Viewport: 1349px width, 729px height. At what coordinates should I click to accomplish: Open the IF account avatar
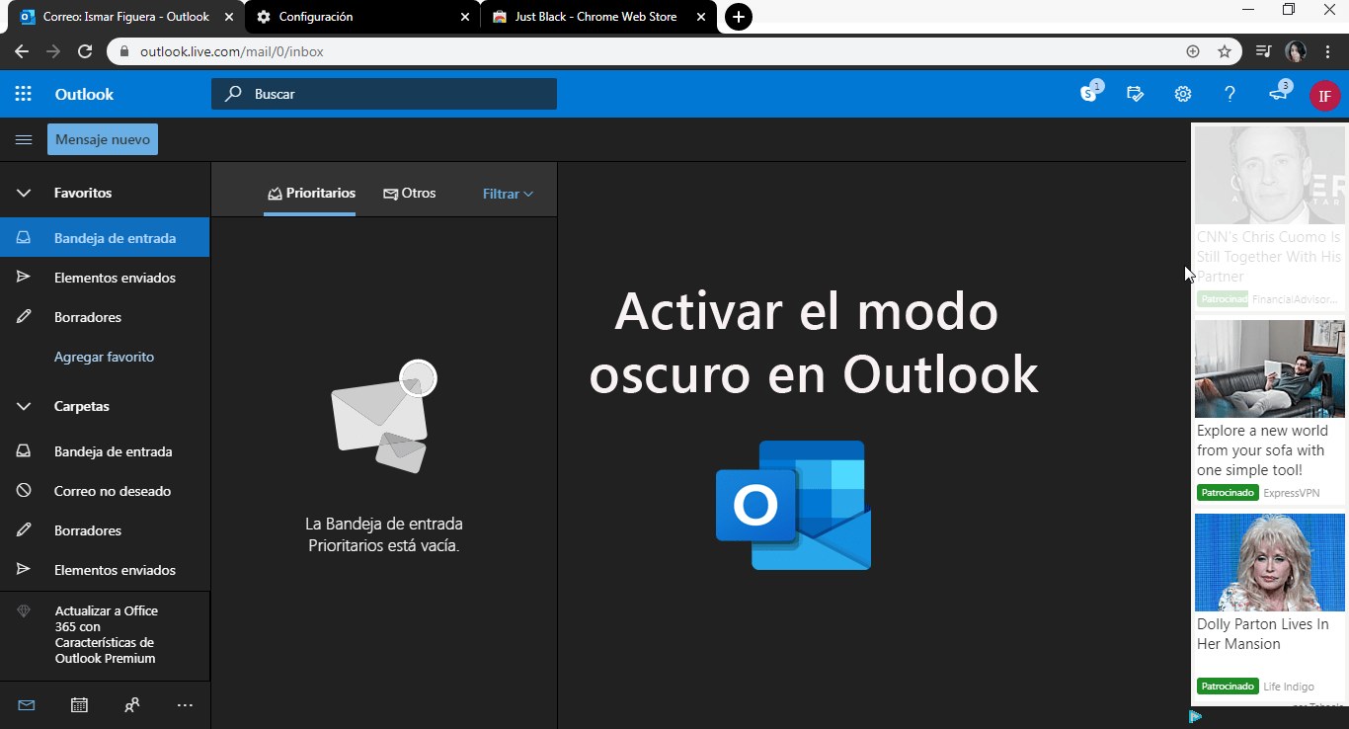(1324, 95)
